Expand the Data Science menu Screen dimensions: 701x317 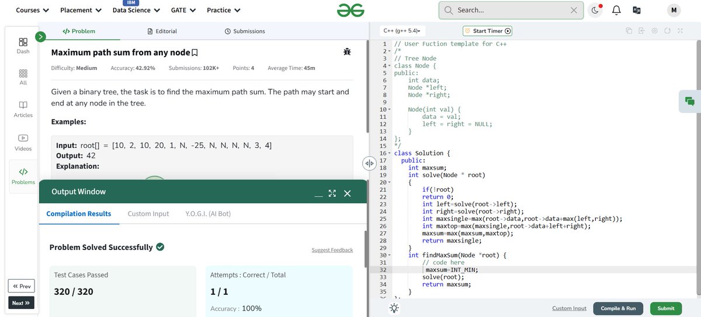click(136, 10)
